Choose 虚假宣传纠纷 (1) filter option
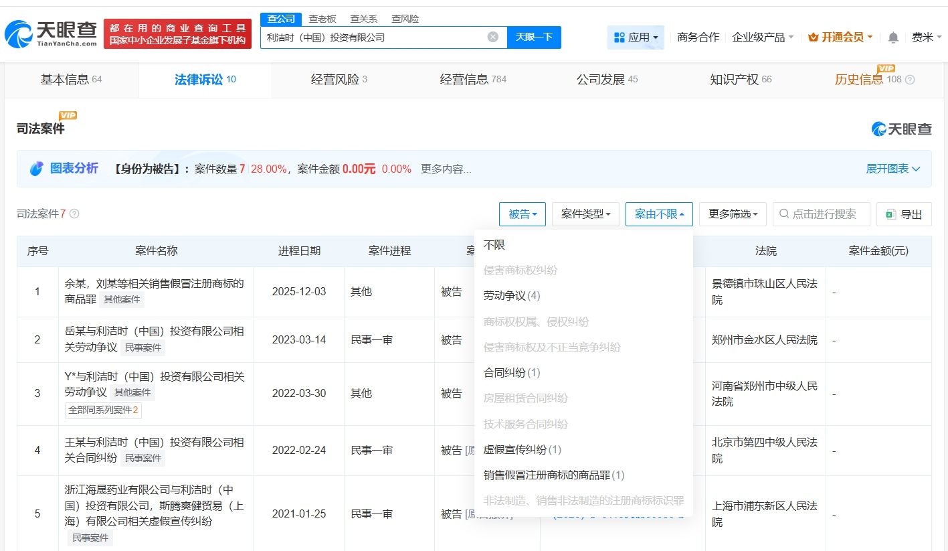Viewport: 948px width, 551px height. pyautogui.click(x=522, y=449)
